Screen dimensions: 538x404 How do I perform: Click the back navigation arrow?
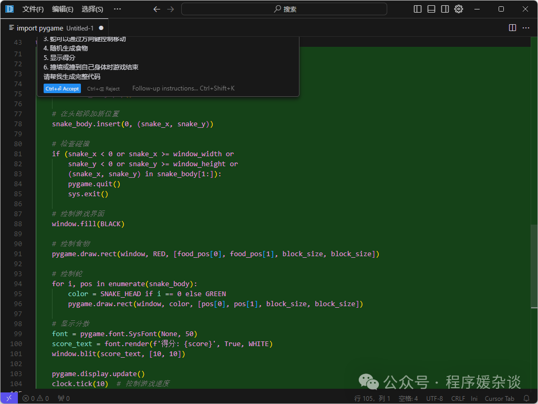(157, 9)
